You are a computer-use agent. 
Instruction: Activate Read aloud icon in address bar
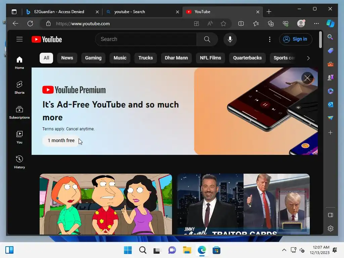click(x=210, y=24)
